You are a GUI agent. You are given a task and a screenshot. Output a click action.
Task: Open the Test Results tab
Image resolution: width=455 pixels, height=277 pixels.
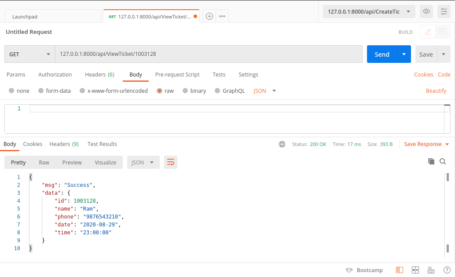point(102,144)
